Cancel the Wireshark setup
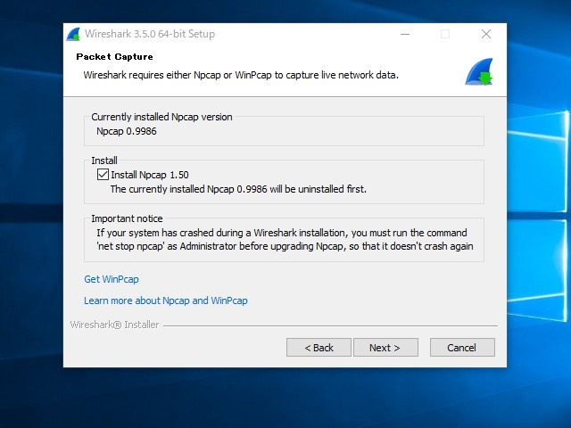571x428 pixels. click(462, 348)
